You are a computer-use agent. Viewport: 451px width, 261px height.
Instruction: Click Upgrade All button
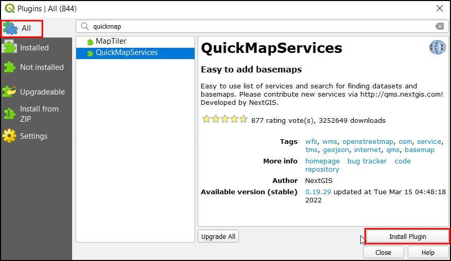coord(218,236)
